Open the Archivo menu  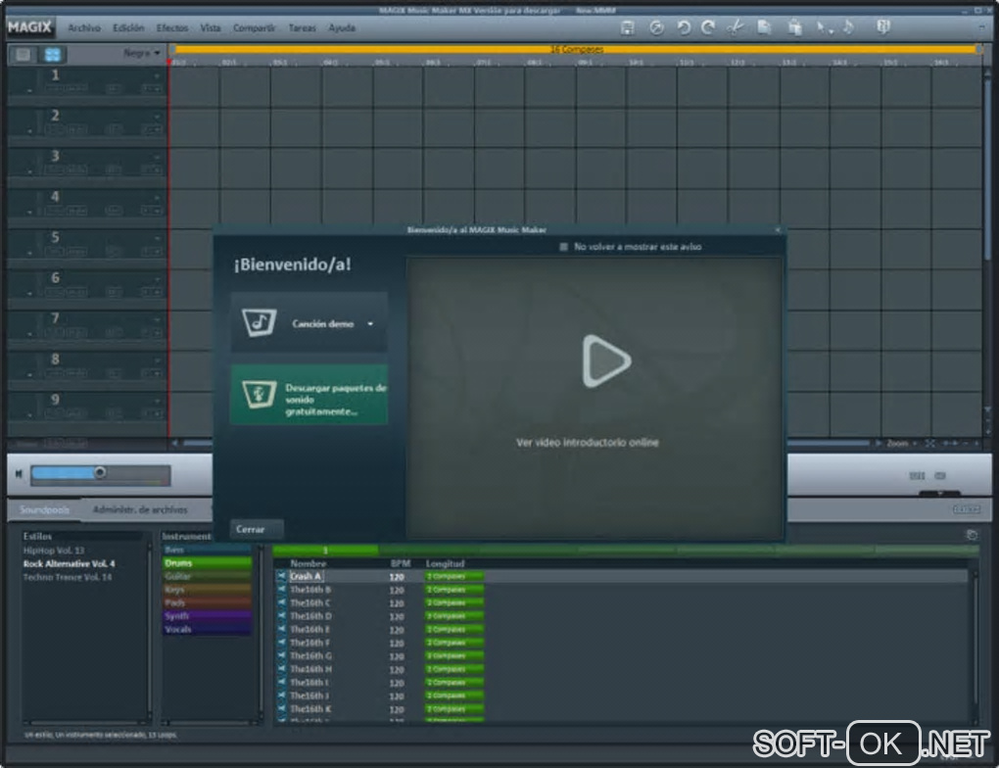click(x=84, y=28)
